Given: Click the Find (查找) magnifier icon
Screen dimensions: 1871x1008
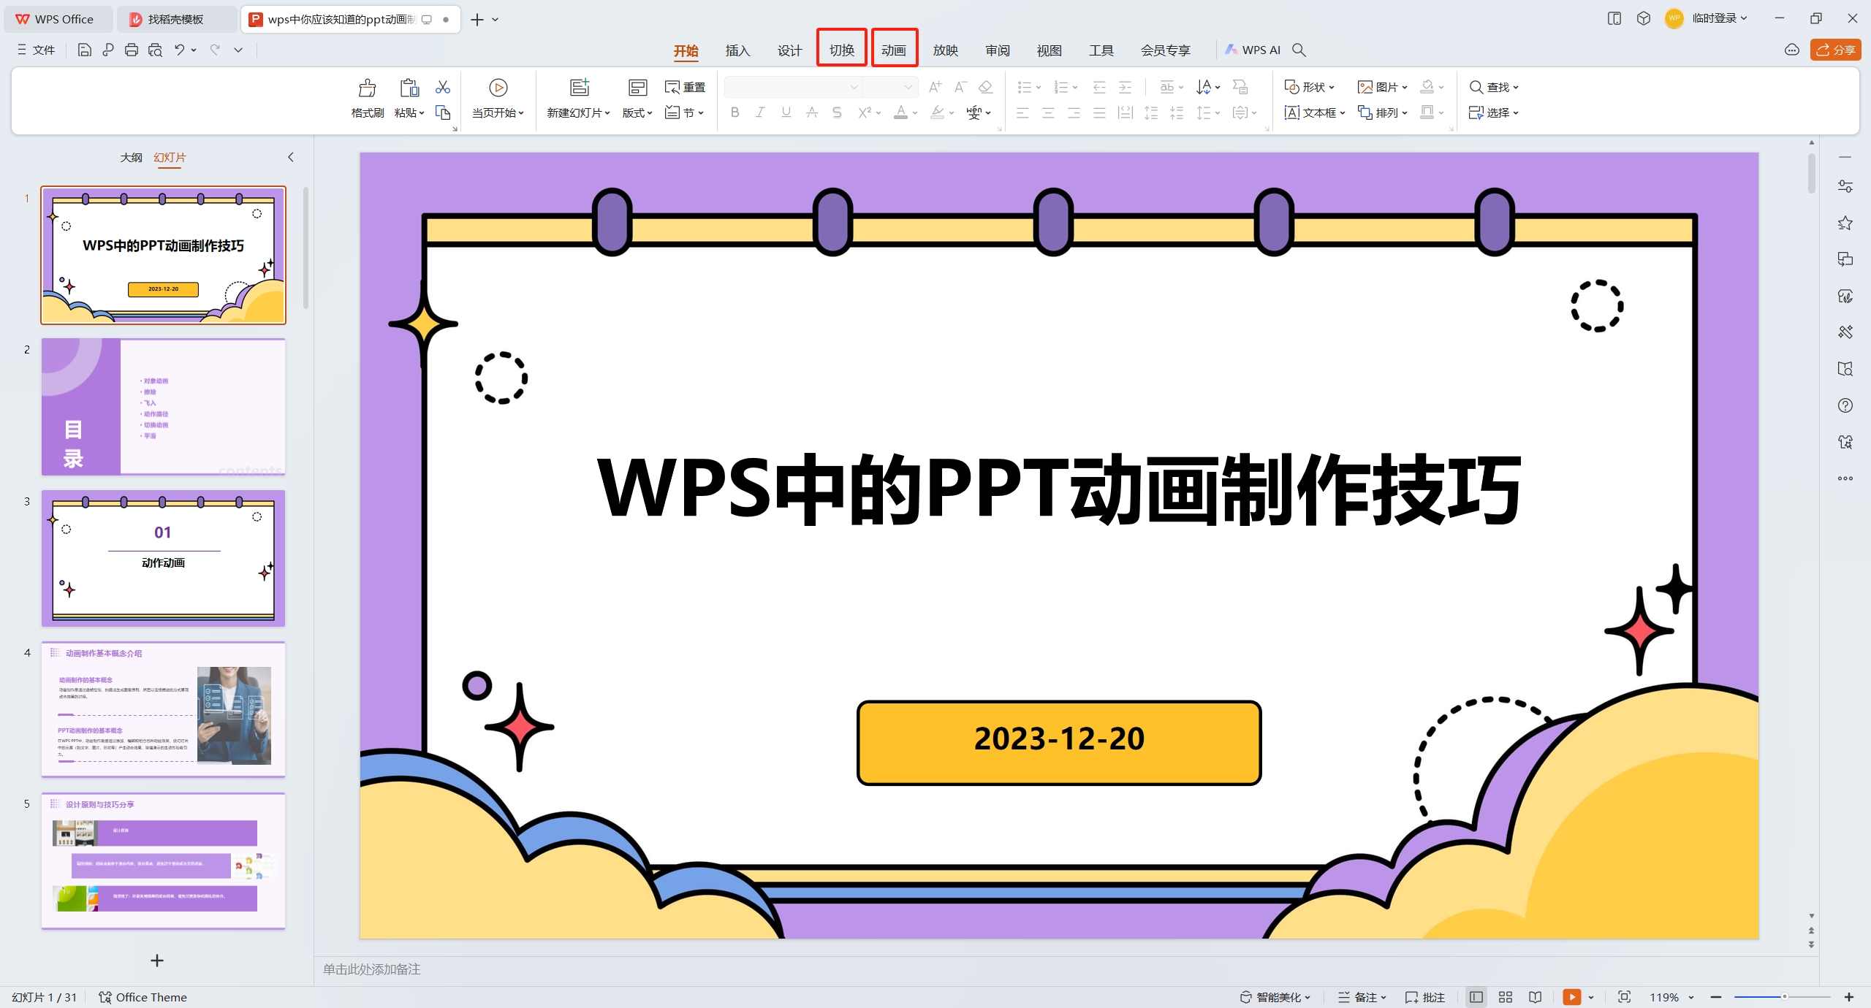Looking at the screenshot, I should (1476, 87).
